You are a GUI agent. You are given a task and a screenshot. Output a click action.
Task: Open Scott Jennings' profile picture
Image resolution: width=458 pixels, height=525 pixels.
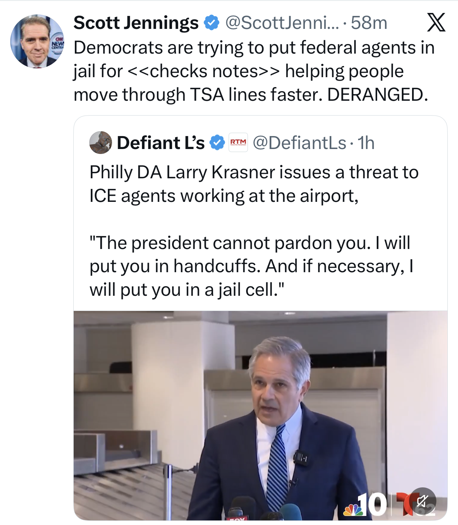click(x=37, y=41)
